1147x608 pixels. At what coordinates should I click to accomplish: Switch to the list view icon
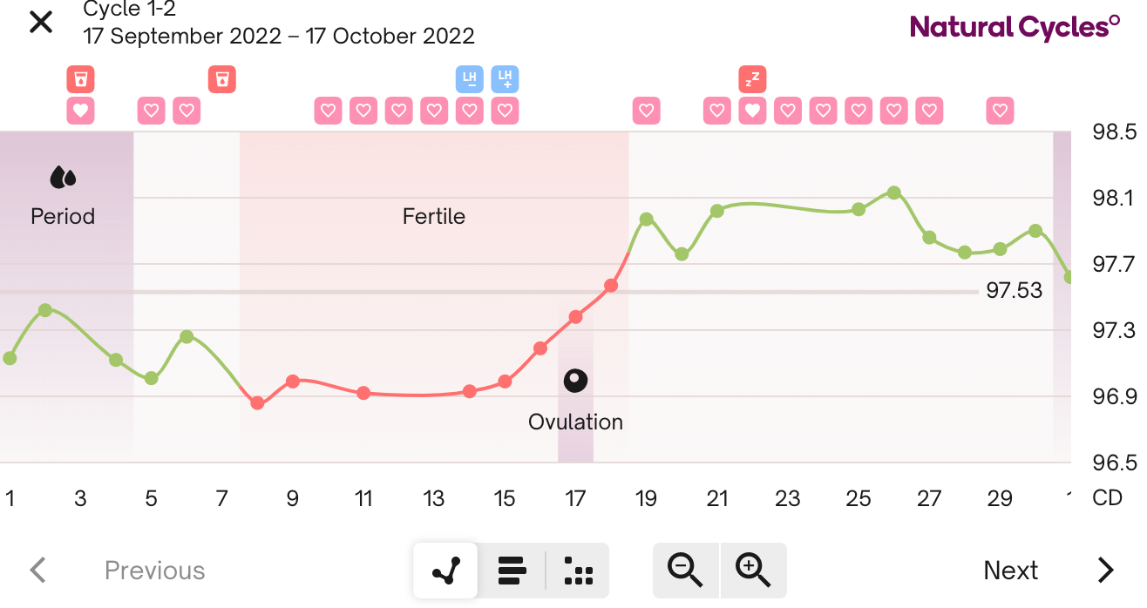click(511, 571)
